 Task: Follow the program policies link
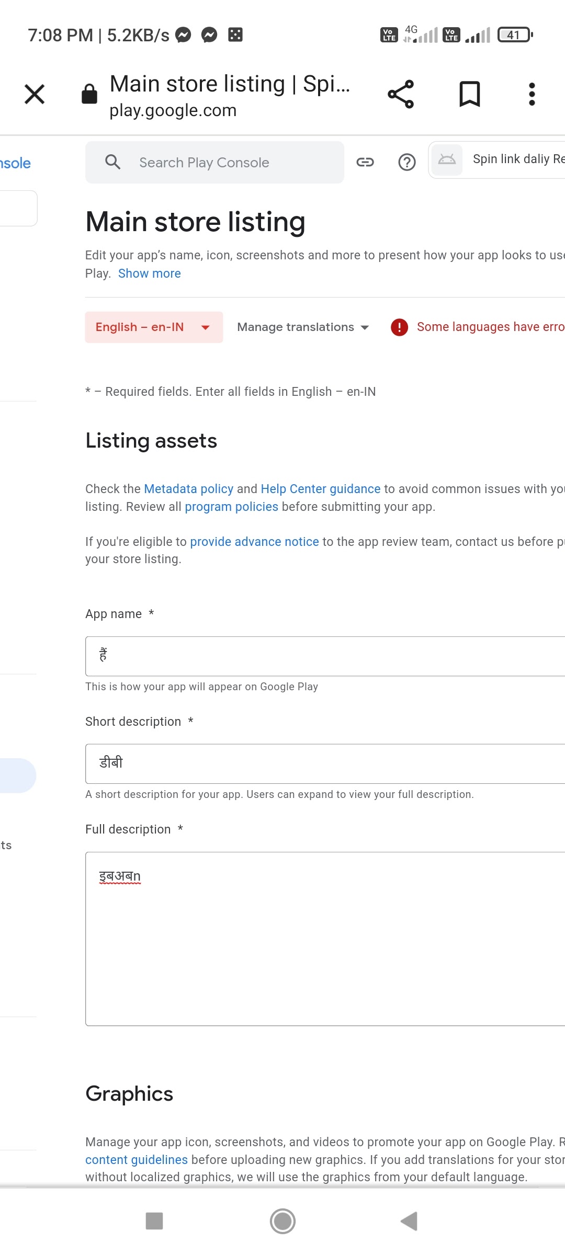pyautogui.click(x=231, y=507)
